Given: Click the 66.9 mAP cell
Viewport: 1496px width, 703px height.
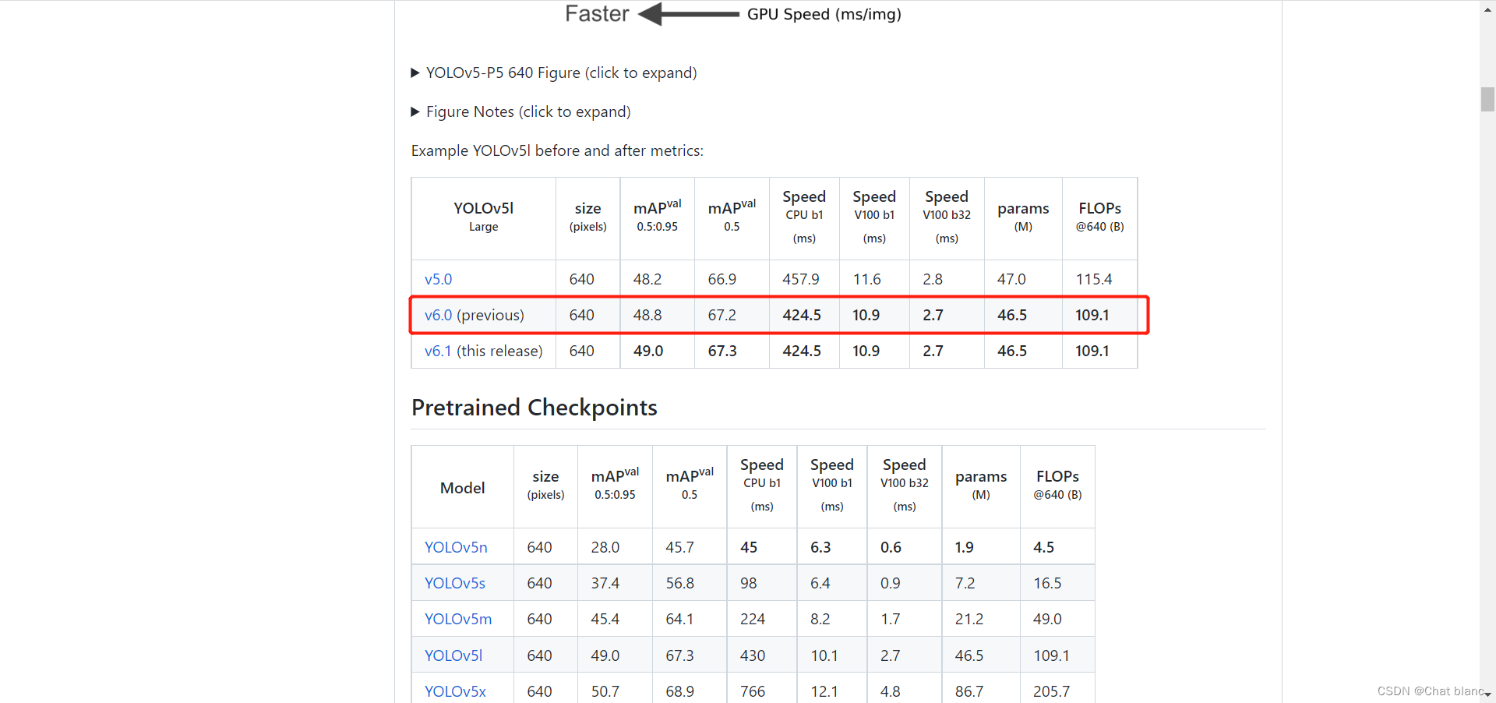Looking at the screenshot, I should [732, 279].
